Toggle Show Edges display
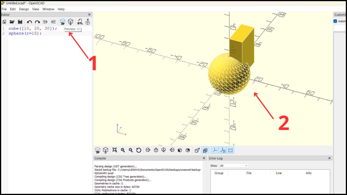The image size is (347, 195). tap(230, 150)
